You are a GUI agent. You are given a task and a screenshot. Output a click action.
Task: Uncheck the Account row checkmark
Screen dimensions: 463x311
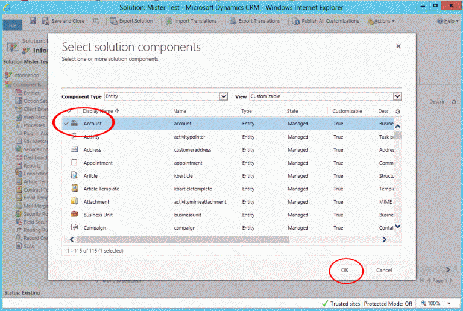[x=66, y=124]
